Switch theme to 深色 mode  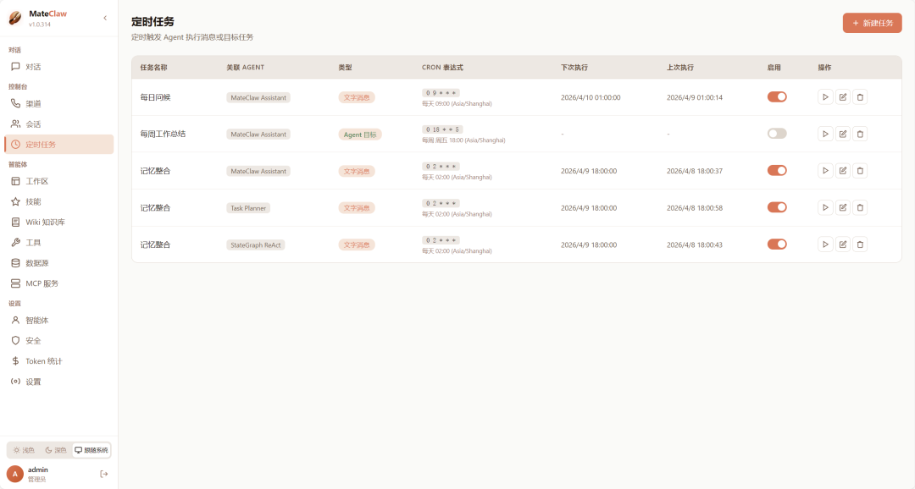coord(55,450)
